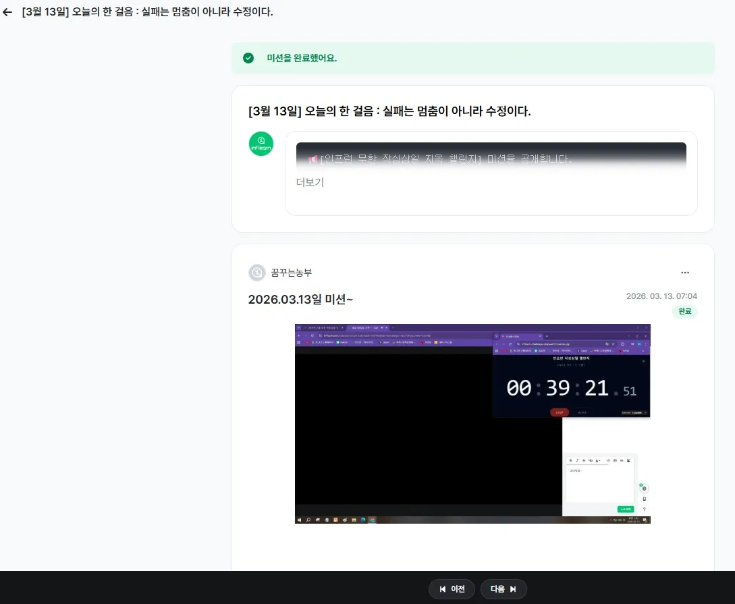Click the green chat widget icon
Screen dimensions: 735x604
click(x=644, y=488)
